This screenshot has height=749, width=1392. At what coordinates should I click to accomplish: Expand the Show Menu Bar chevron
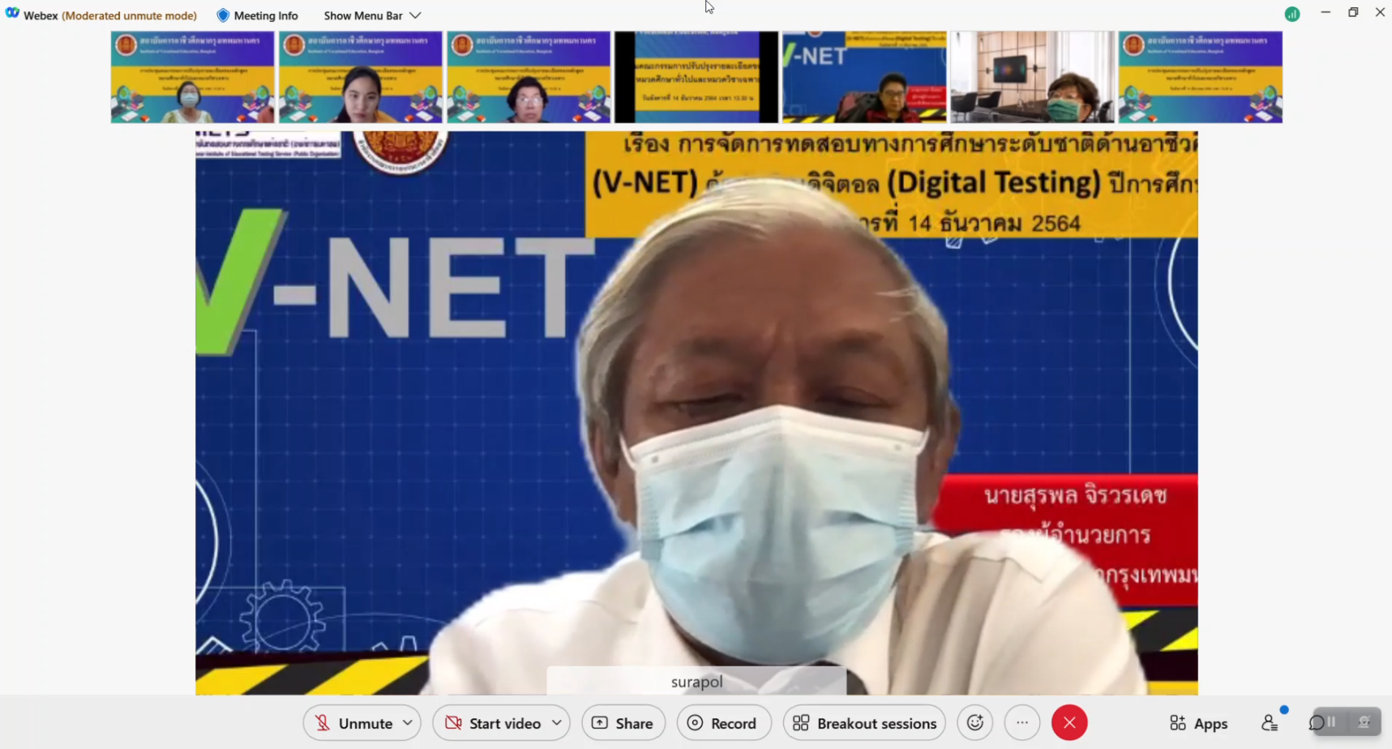point(415,15)
